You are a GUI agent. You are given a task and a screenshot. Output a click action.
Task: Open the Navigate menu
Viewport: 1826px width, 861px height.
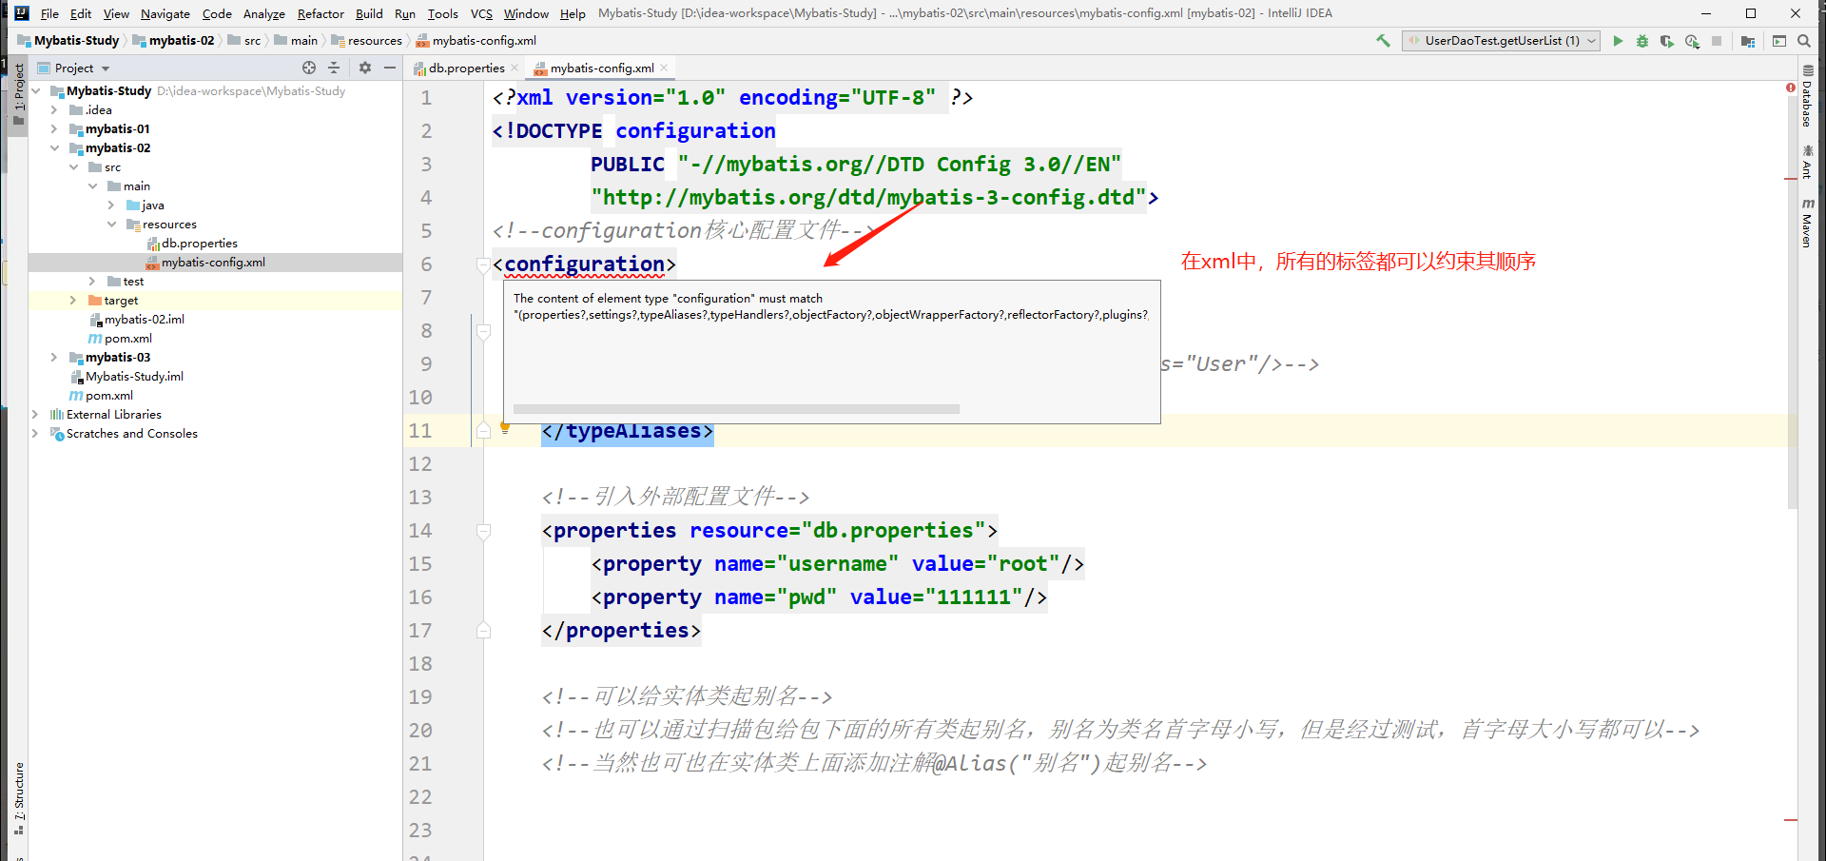click(165, 13)
